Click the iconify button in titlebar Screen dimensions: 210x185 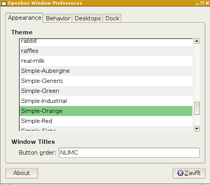click(x=197, y=3)
